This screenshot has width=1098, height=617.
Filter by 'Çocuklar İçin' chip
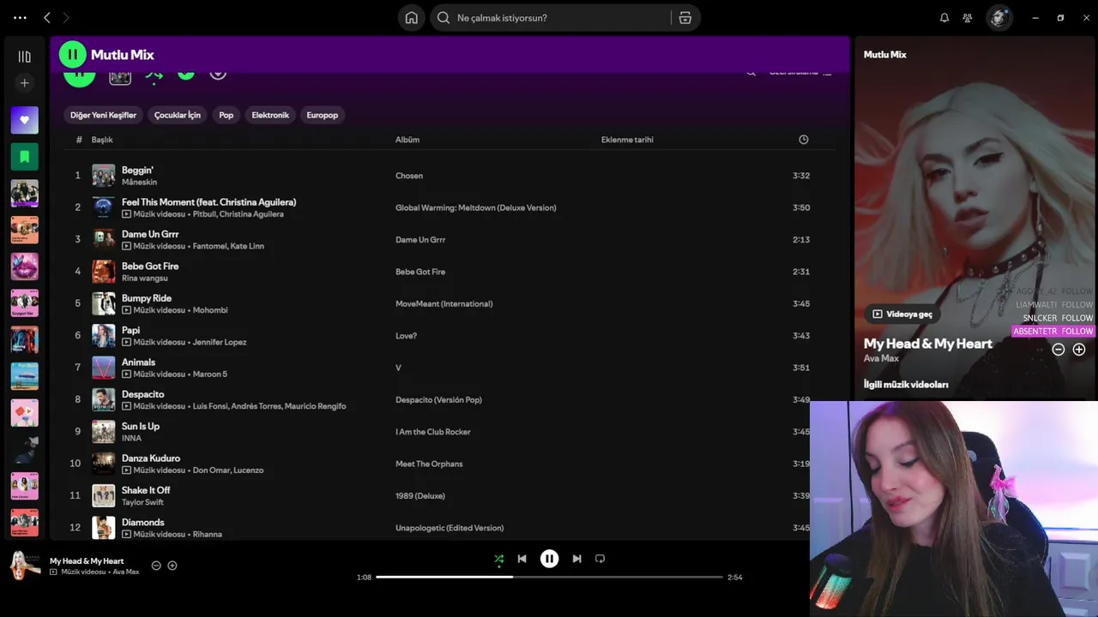[178, 115]
